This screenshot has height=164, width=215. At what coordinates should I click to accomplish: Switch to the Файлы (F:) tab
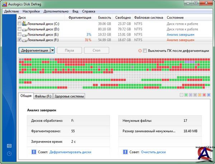tap(43, 96)
